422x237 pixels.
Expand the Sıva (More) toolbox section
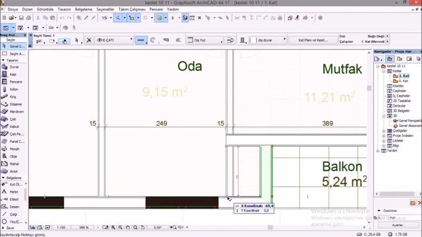(3, 228)
